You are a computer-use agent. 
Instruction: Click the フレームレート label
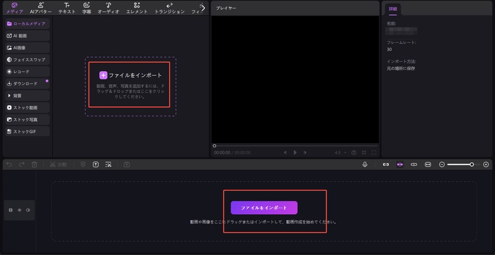[401, 42]
